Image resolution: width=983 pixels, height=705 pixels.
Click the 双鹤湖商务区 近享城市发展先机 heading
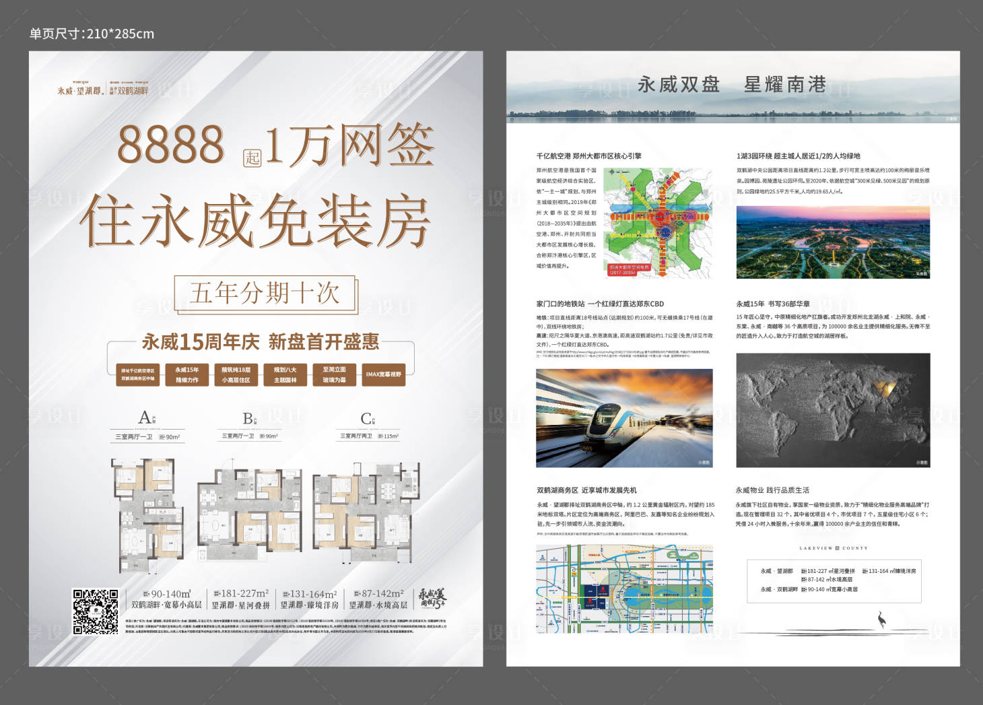tap(586, 490)
